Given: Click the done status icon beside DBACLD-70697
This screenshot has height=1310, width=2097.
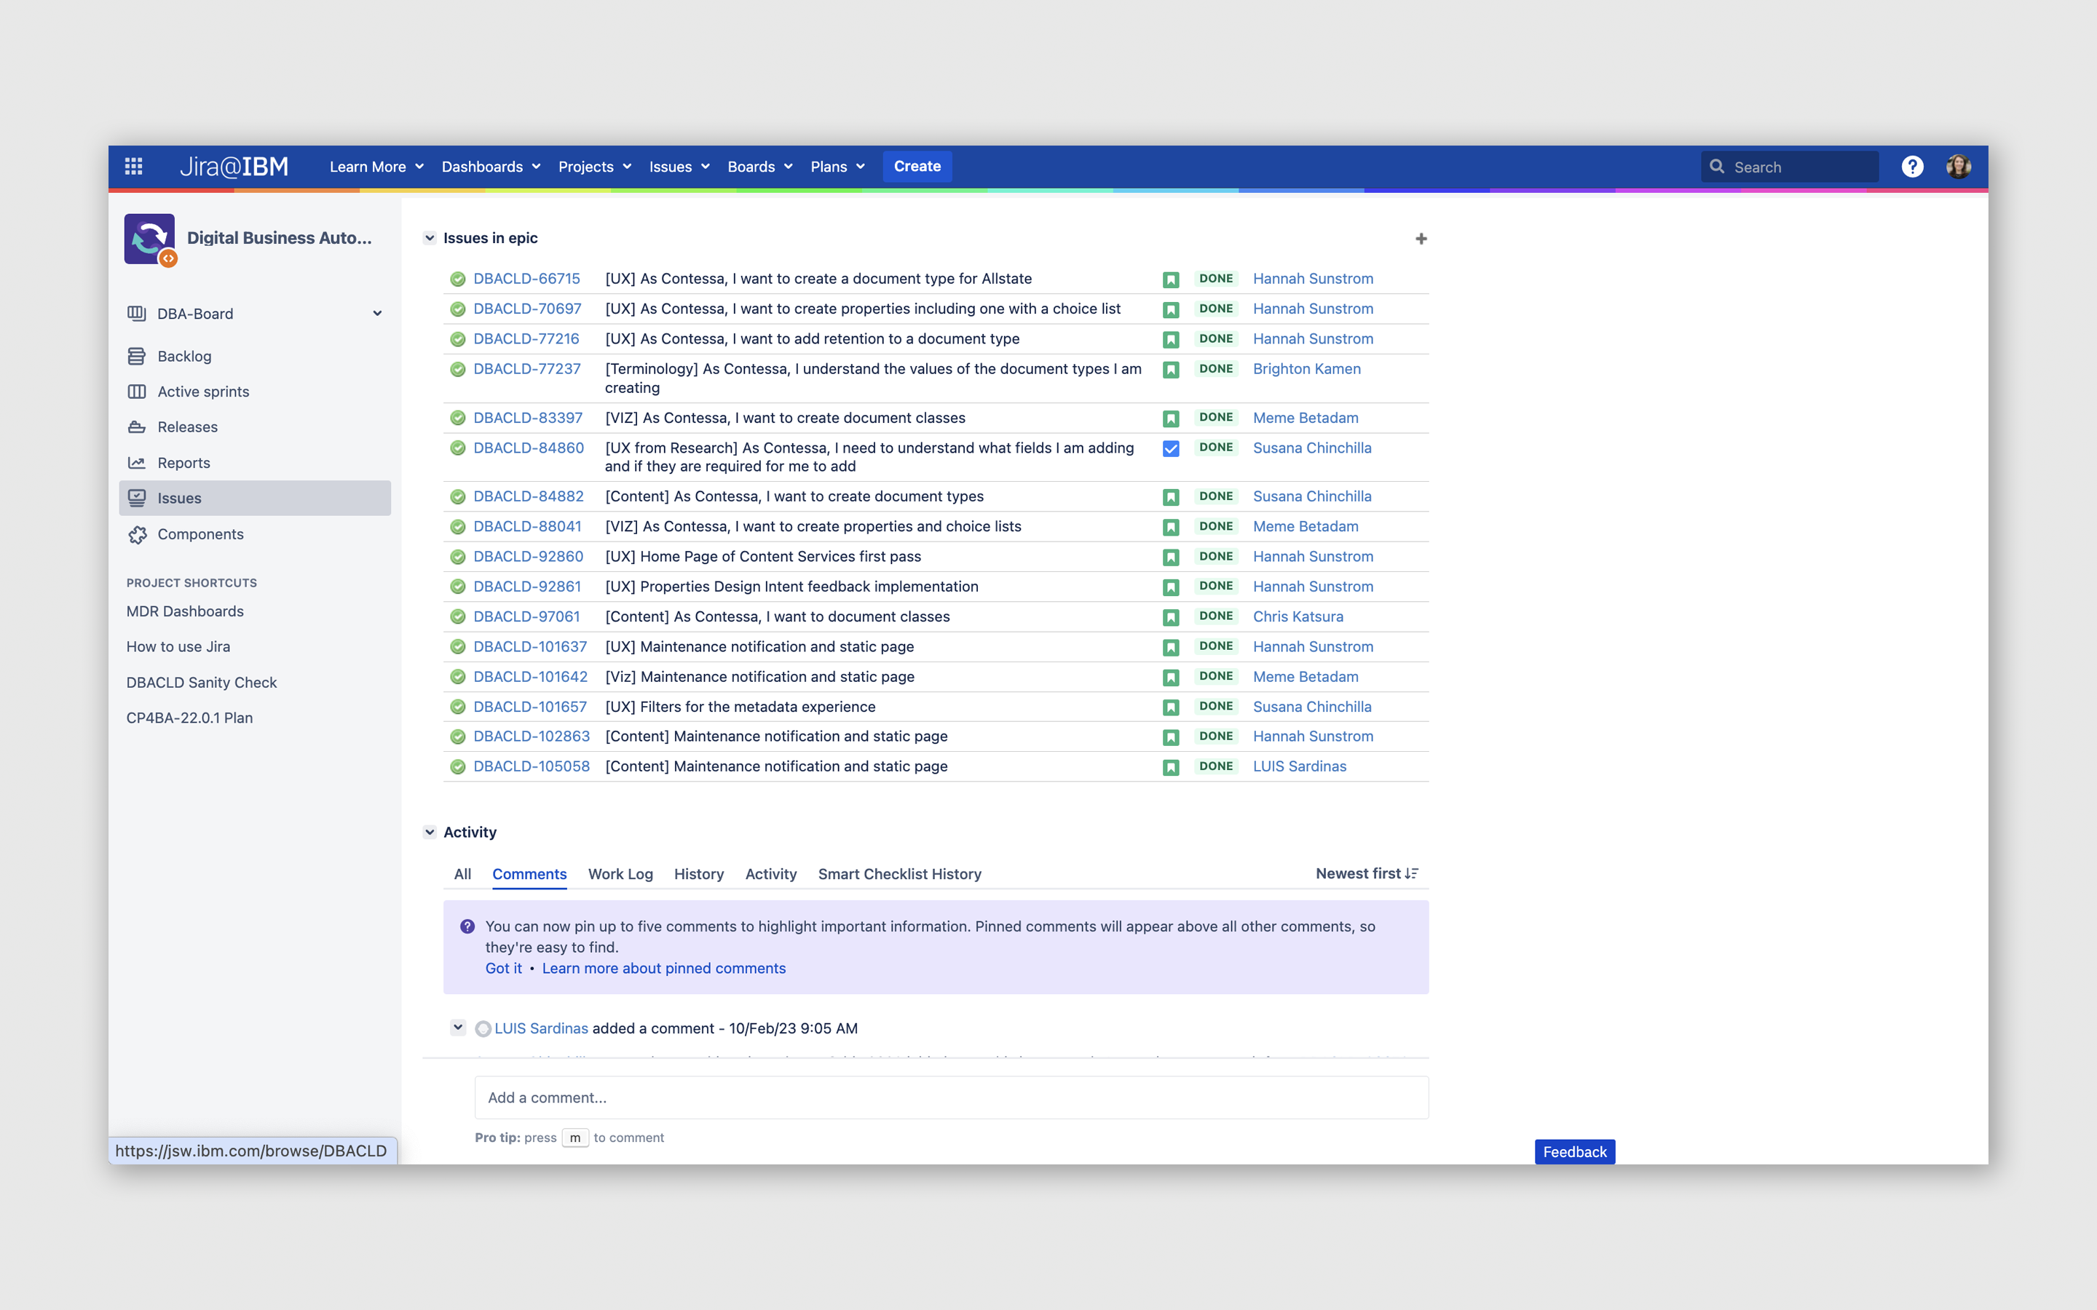Looking at the screenshot, I should 457,309.
